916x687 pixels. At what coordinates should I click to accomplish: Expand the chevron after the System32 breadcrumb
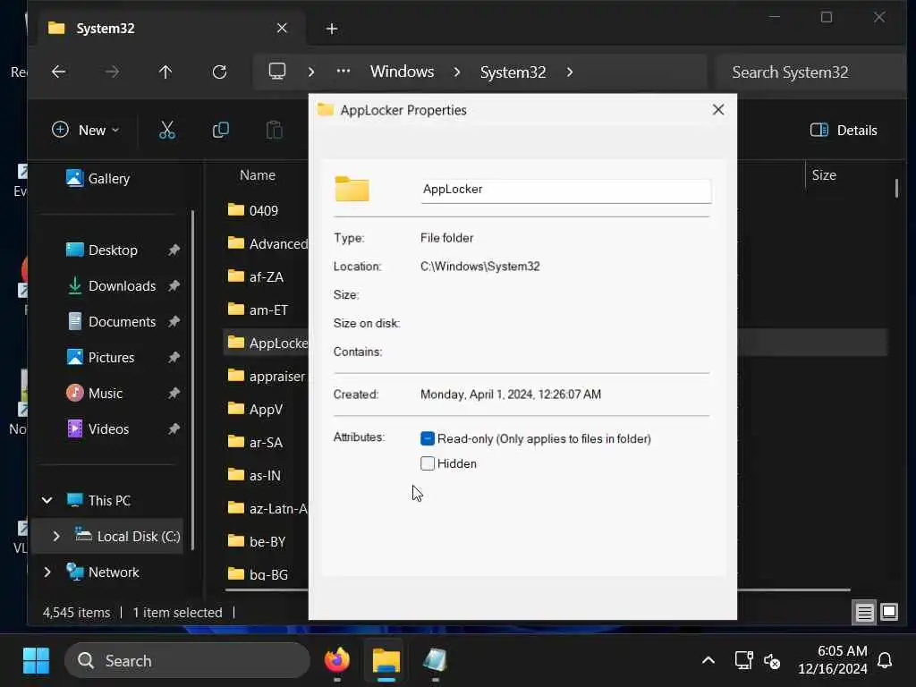click(x=570, y=72)
